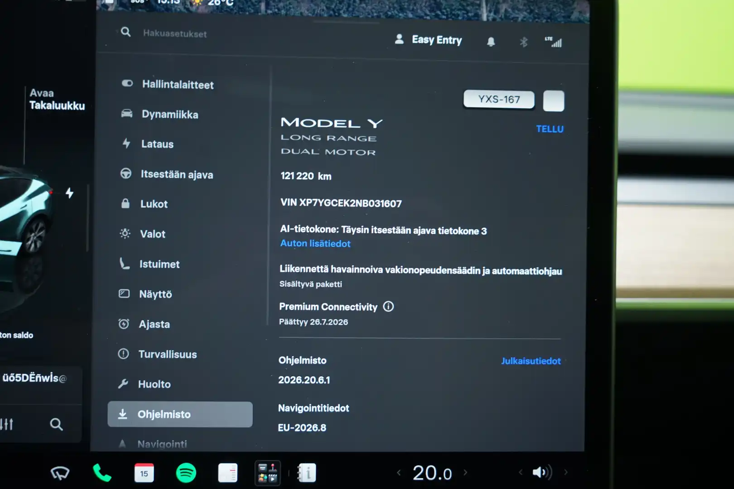Tap the VIN XP7YGCEK2NB031607 text
Screen dimensions: 734x489
tap(341, 203)
